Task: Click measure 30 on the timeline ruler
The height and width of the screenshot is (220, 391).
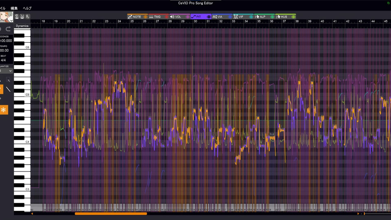Action: (195, 21)
